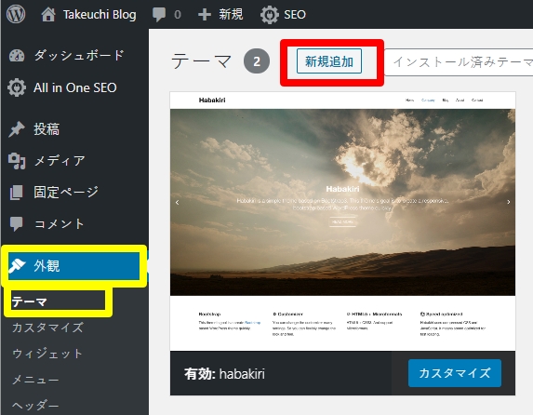The image size is (533, 415).
Task: Click the 有効: habakiri theme name
Action: point(224,373)
